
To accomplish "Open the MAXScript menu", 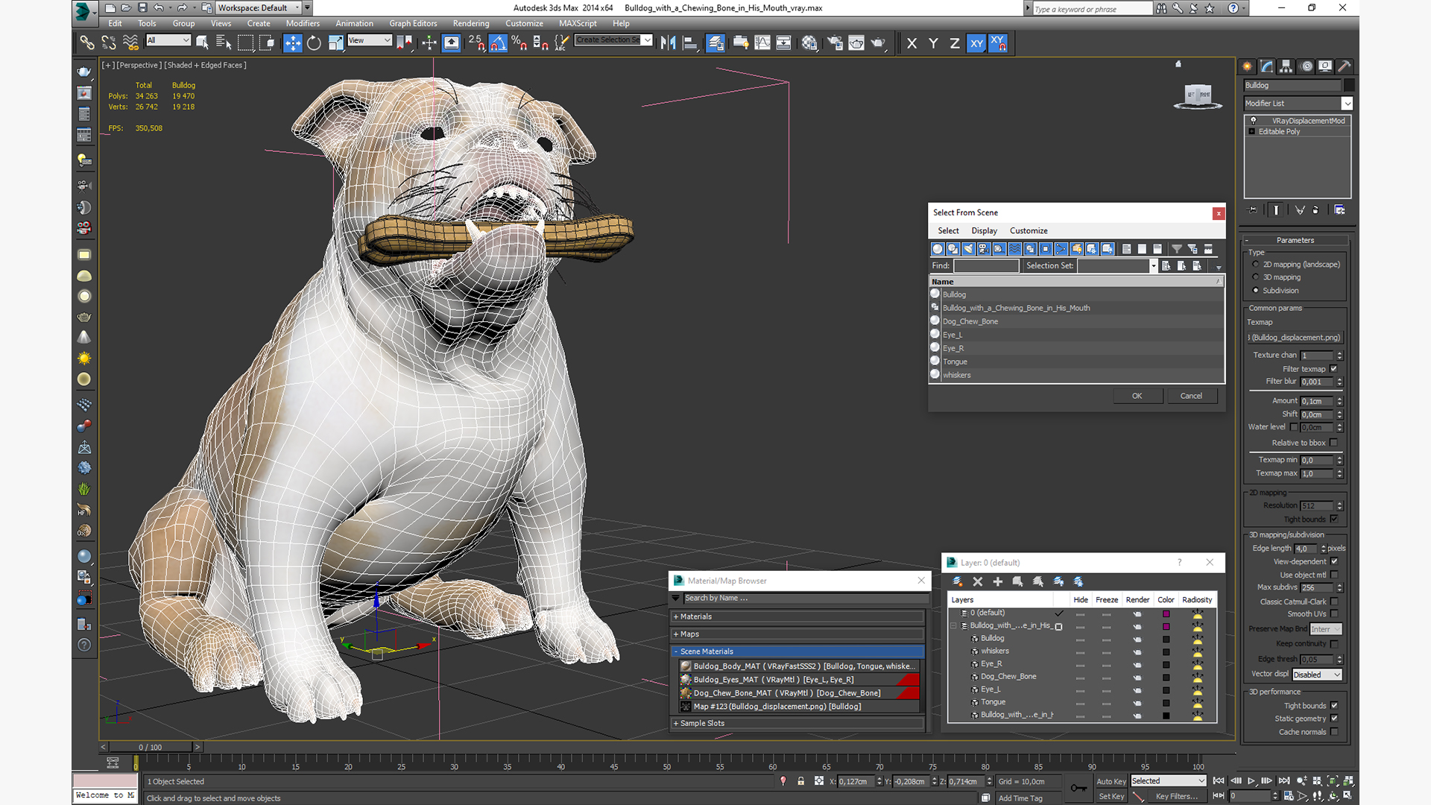I will pyautogui.click(x=578, y=23).
